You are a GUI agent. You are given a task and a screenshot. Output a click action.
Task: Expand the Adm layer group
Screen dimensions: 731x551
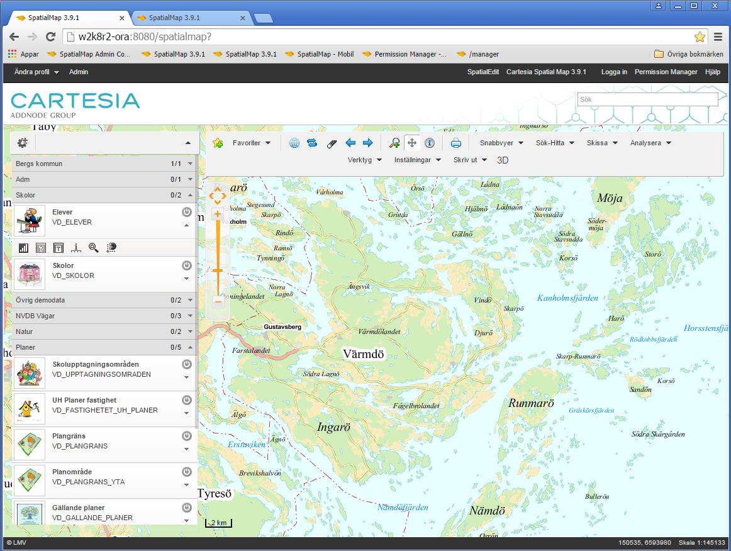tap(190, 179)
